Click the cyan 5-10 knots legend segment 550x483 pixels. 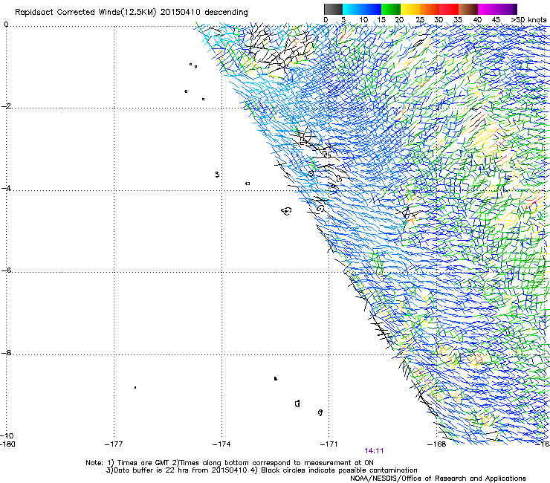(x=352, y=9)
